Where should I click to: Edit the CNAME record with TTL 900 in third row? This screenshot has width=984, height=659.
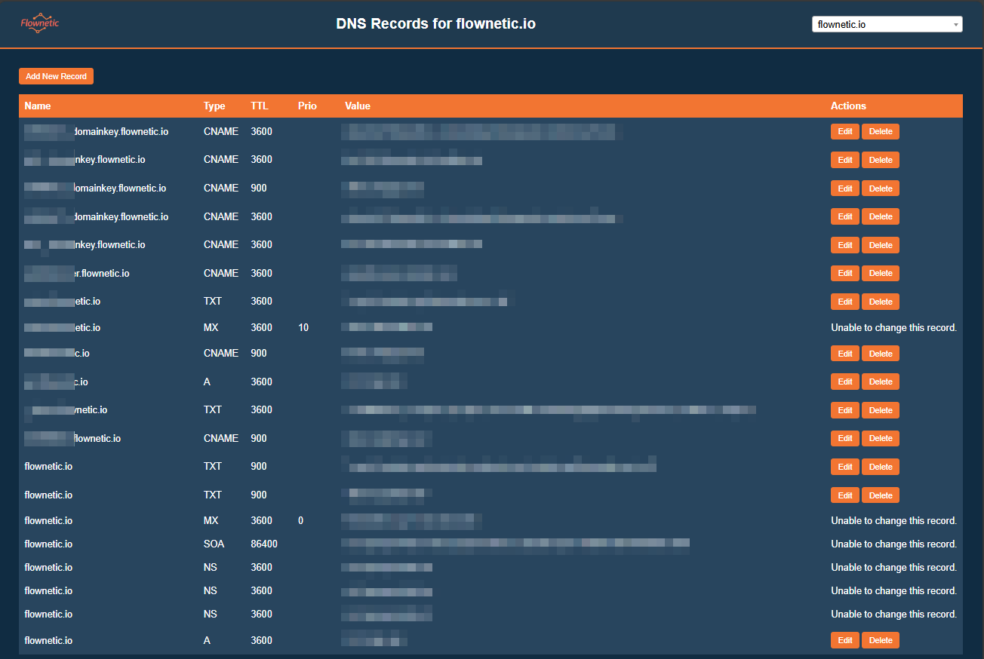click(845, 189)
